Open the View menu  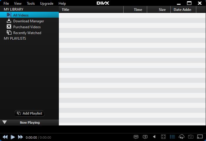[18, 4]
